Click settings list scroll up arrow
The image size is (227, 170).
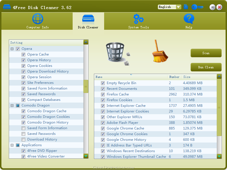pyautogui.click(x=86, y=42)
